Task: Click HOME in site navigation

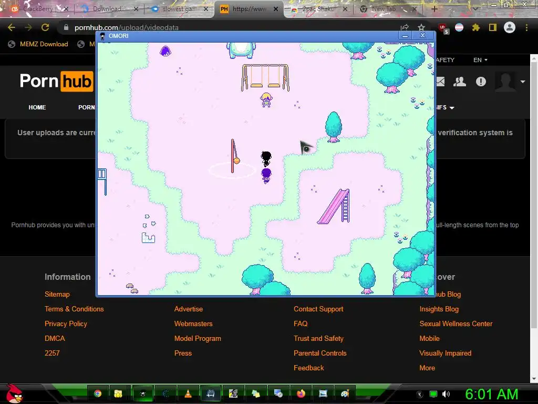Action: pos(37,107)
